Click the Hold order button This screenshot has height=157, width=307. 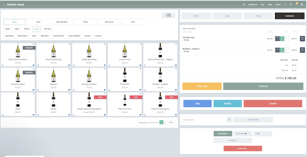tap(202, 86)
